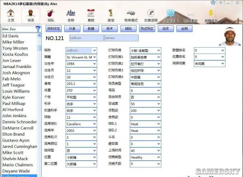Open the 第二位置 大前锋 dropdown
This screenshot has width=243, height=177.
(81, 164)
